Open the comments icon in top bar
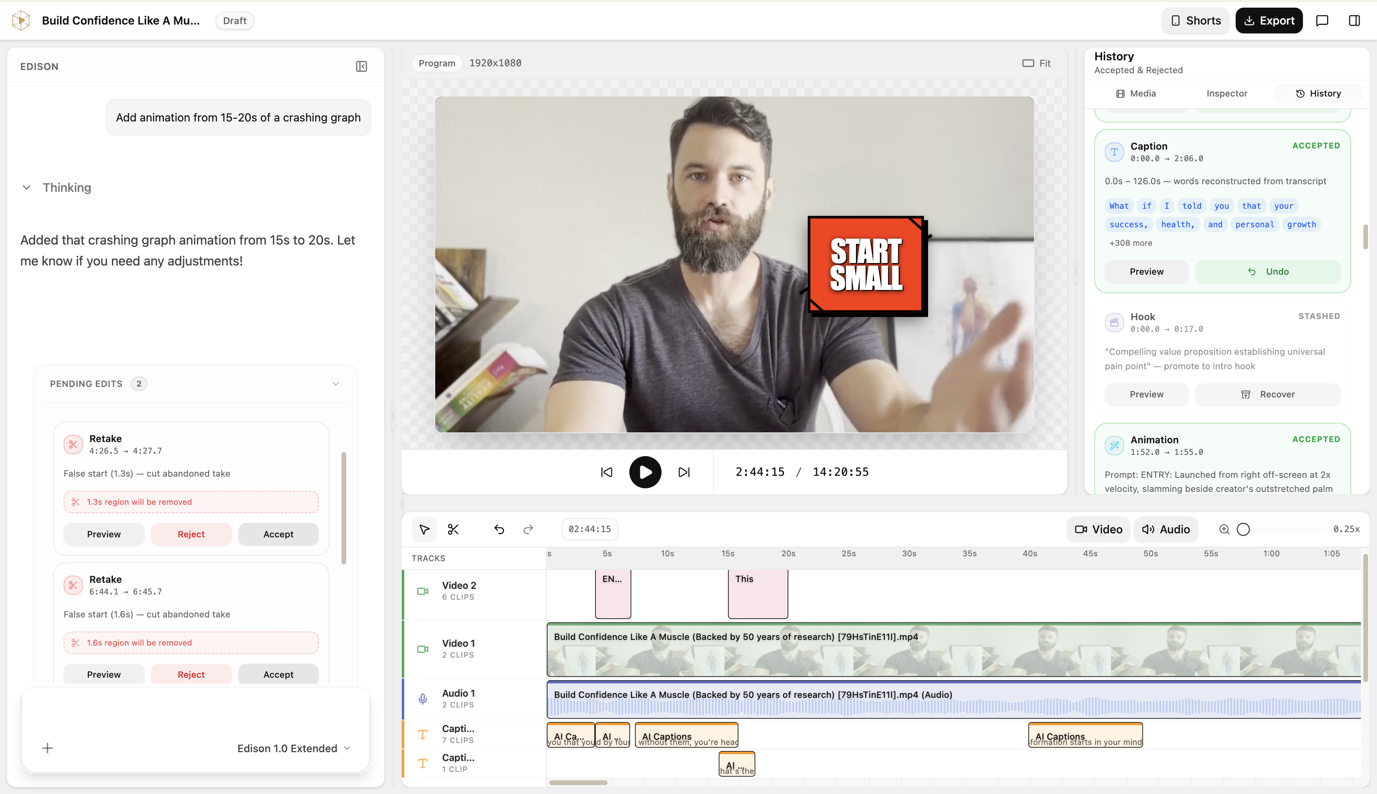Viewport: 1377px width, 794px height. tap(1322, 21)
